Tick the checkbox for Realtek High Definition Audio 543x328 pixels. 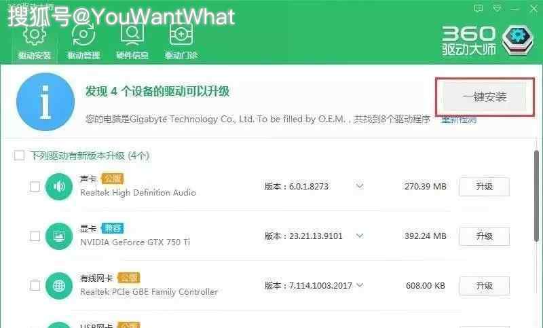(35, 187)
